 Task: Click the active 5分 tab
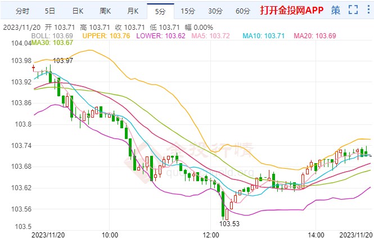(x=160, y=11)
